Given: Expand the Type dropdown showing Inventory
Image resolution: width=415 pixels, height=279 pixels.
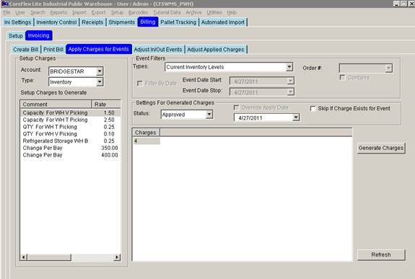Looking at the screenshot, I should tap(100, 81).
